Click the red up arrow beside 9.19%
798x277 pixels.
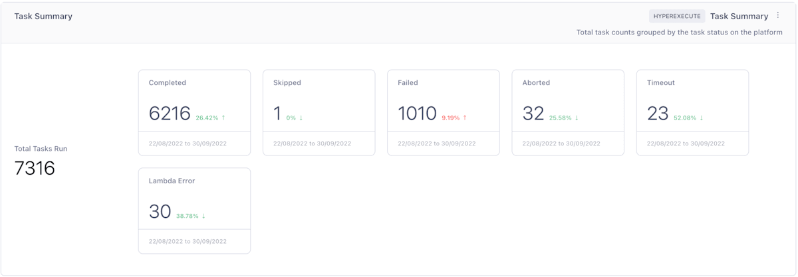click(x=465, y=118)
